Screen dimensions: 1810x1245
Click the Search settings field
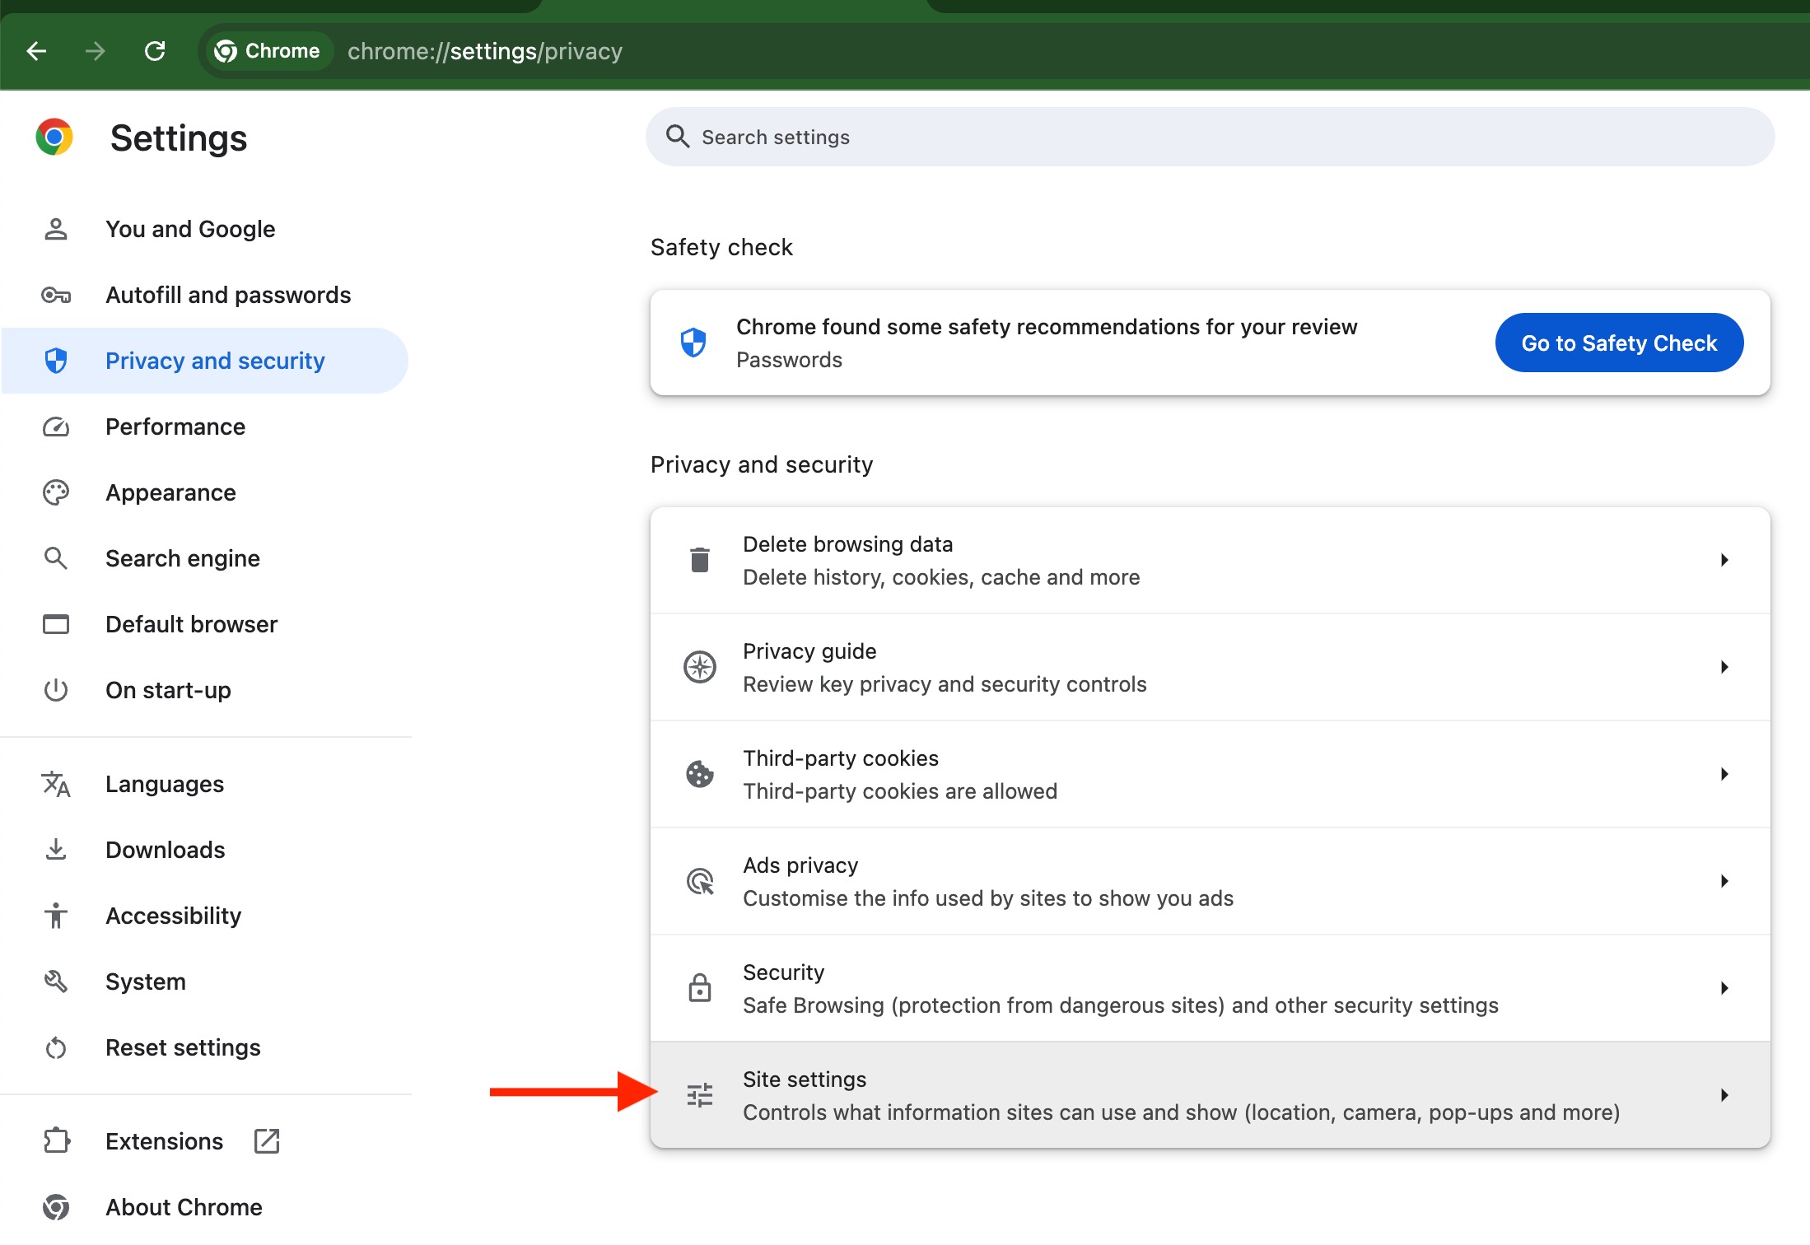(1211, 137)
